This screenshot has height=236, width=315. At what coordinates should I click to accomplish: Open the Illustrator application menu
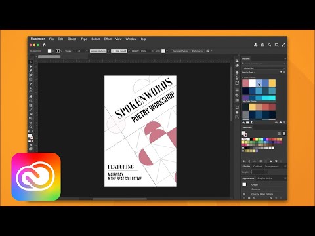point(37,39)
